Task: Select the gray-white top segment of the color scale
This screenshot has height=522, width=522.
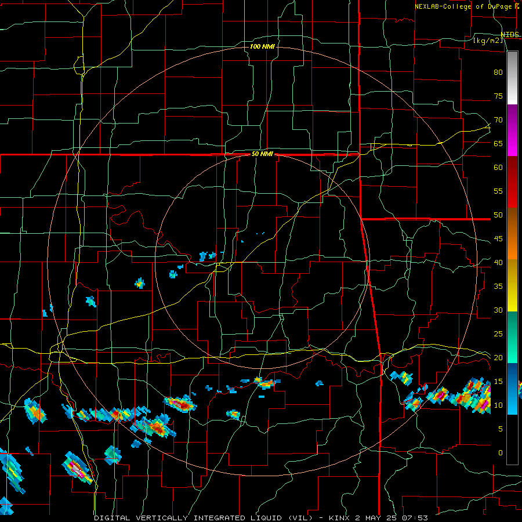Action: point(512,78)
